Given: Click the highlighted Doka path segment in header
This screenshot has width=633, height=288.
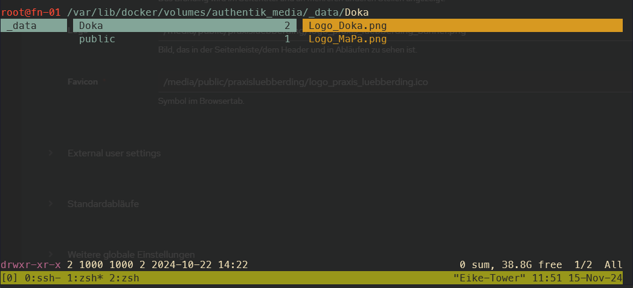Looking at the screenshot, I should tap(357, 12).
